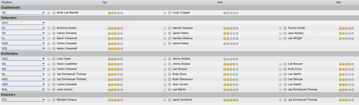Click the arrow beside the SWC position

tap(44, 23)
